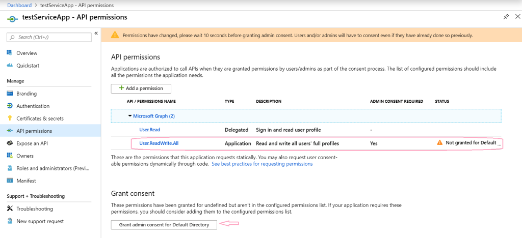Click the DESCRIPTION column header
This screenshot has width=522, height=238.
click(x=268, y=101)
